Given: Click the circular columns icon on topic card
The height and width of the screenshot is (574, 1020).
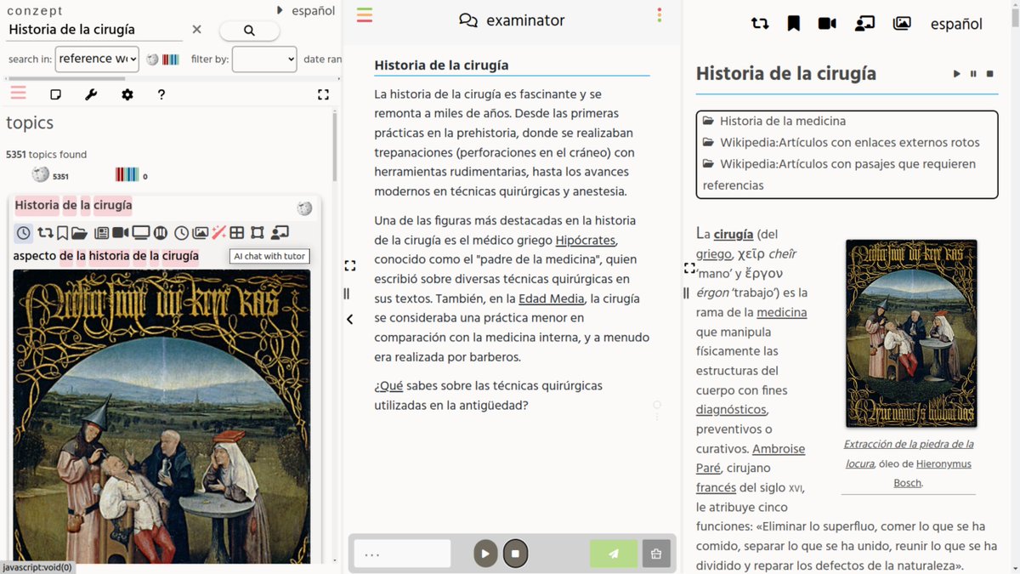Looking at the screenshot, I should (160, 233).
